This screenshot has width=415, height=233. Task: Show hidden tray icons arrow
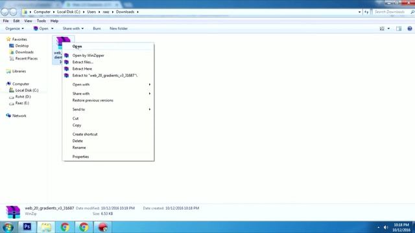click(x=379, y=227)
